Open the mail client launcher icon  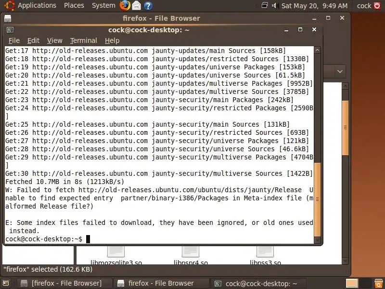(137, 5)
